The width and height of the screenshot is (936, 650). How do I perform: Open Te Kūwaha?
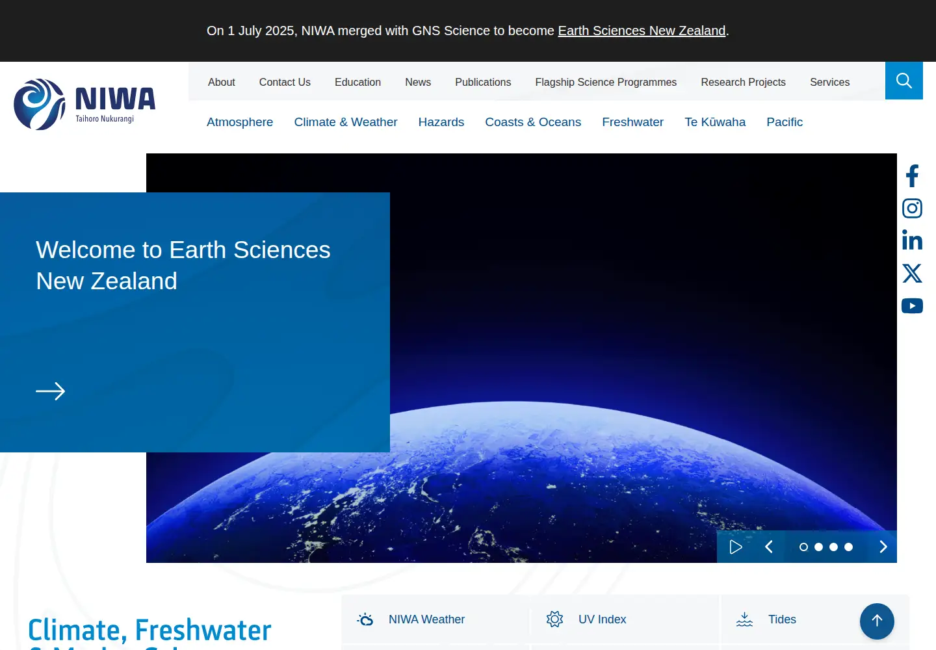(715, 122)
